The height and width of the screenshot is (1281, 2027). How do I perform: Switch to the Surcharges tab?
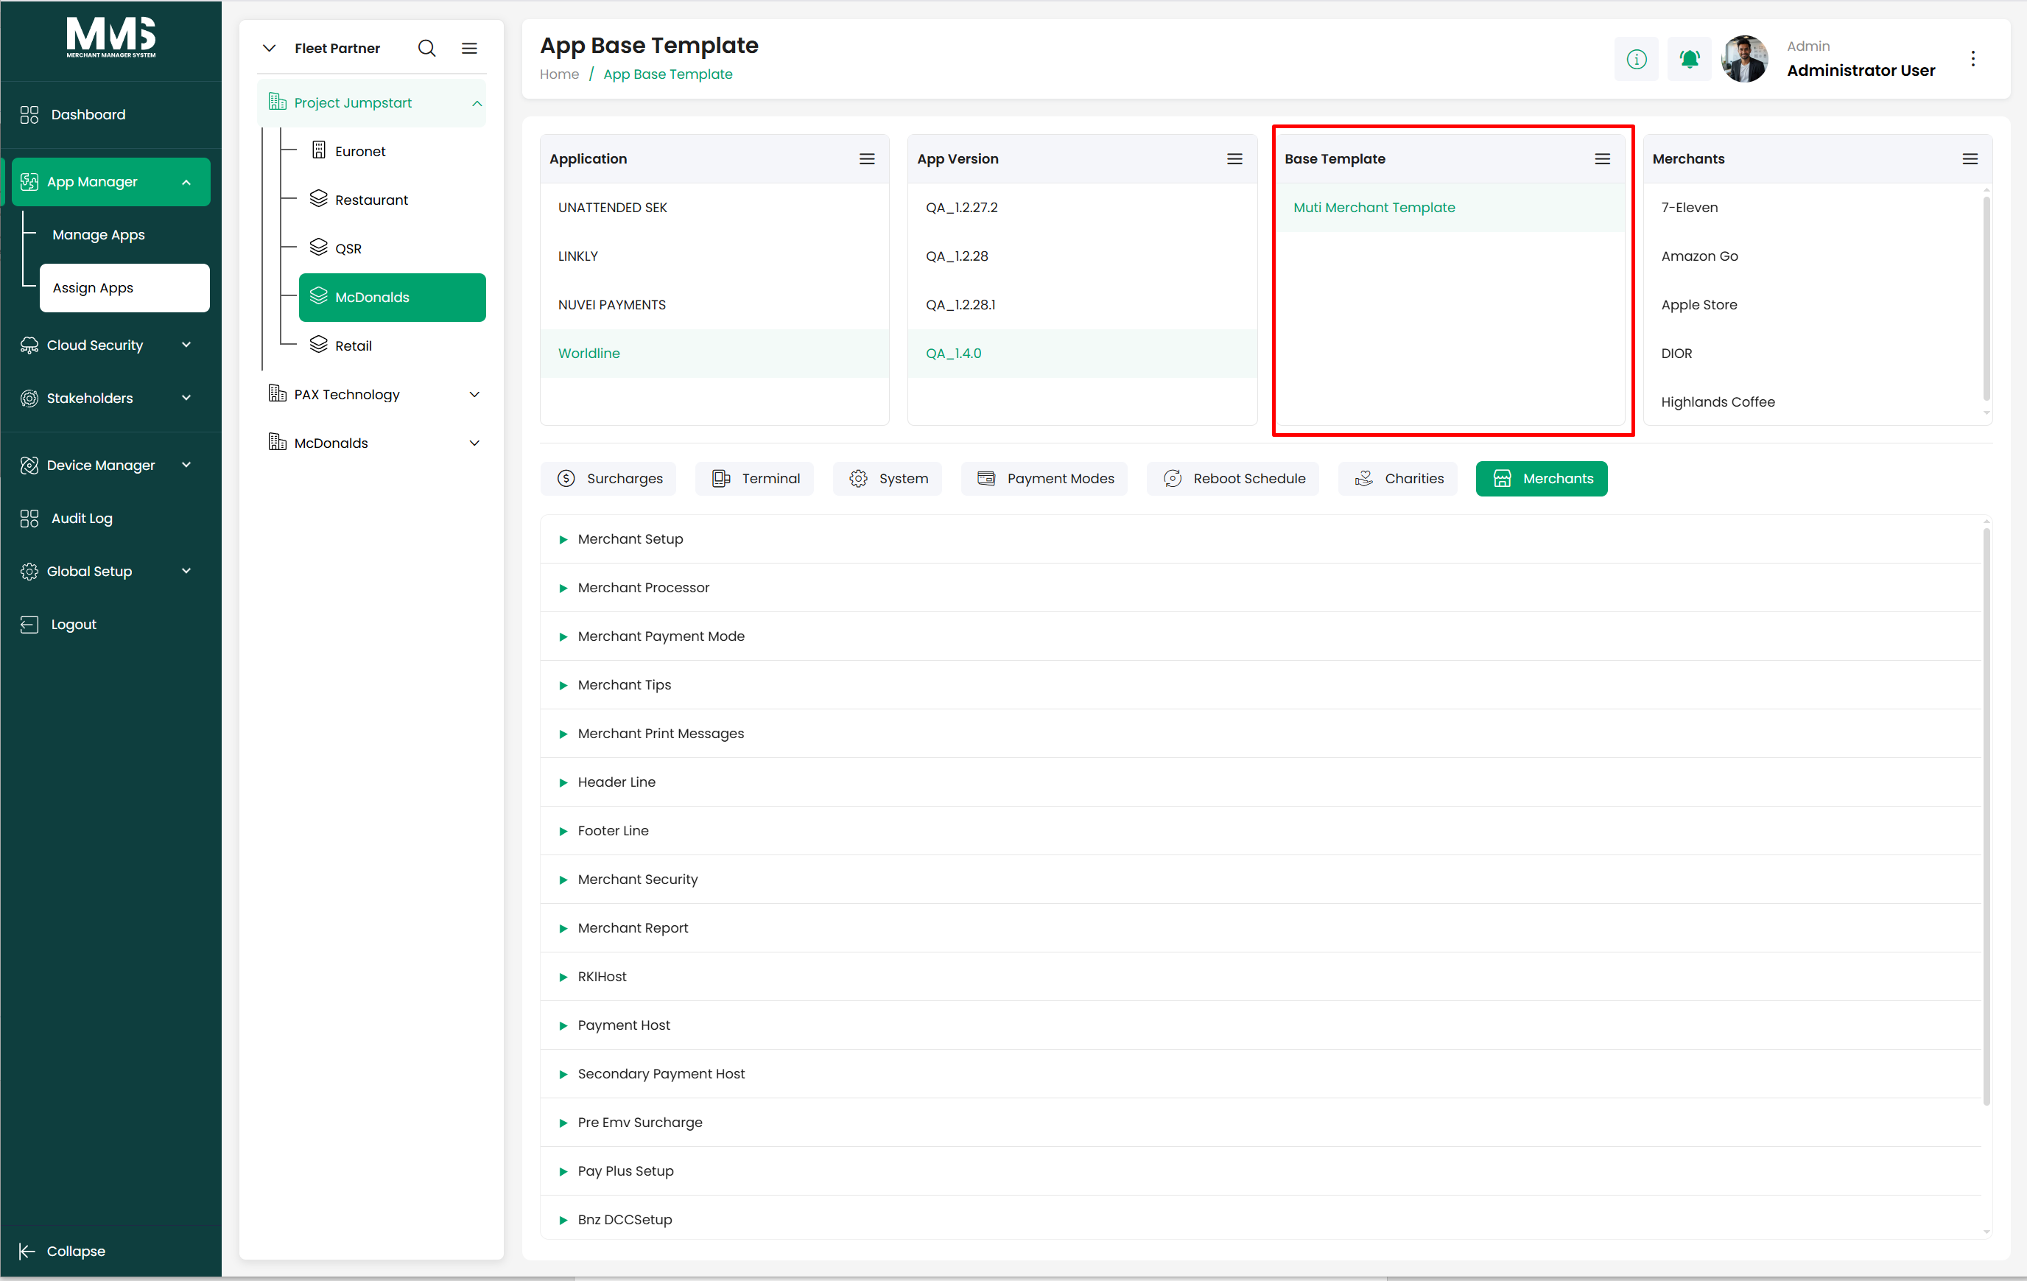point(608,479)
